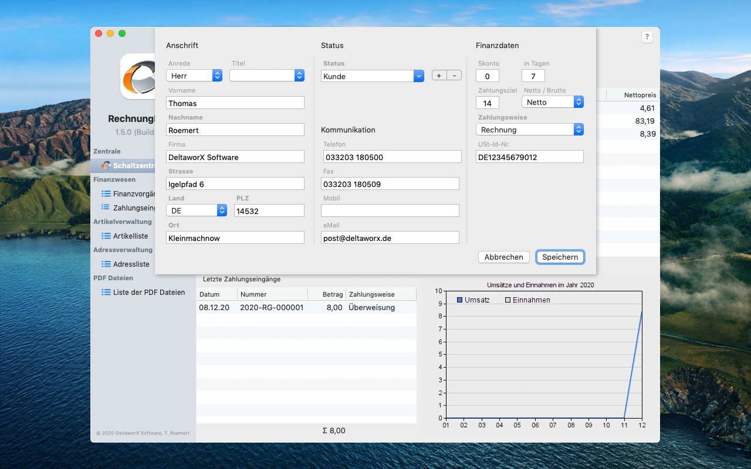Click the Finanzvorgänge list icon
The height and width of the screenshot is (469, 751).
point(106,193)
